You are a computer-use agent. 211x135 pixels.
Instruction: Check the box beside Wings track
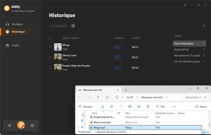coord(50,47)
